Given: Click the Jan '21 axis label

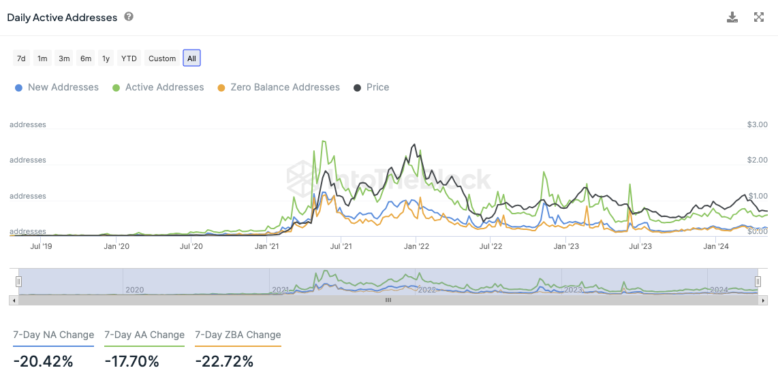Looking at the screenshot, I should point(268,246).
